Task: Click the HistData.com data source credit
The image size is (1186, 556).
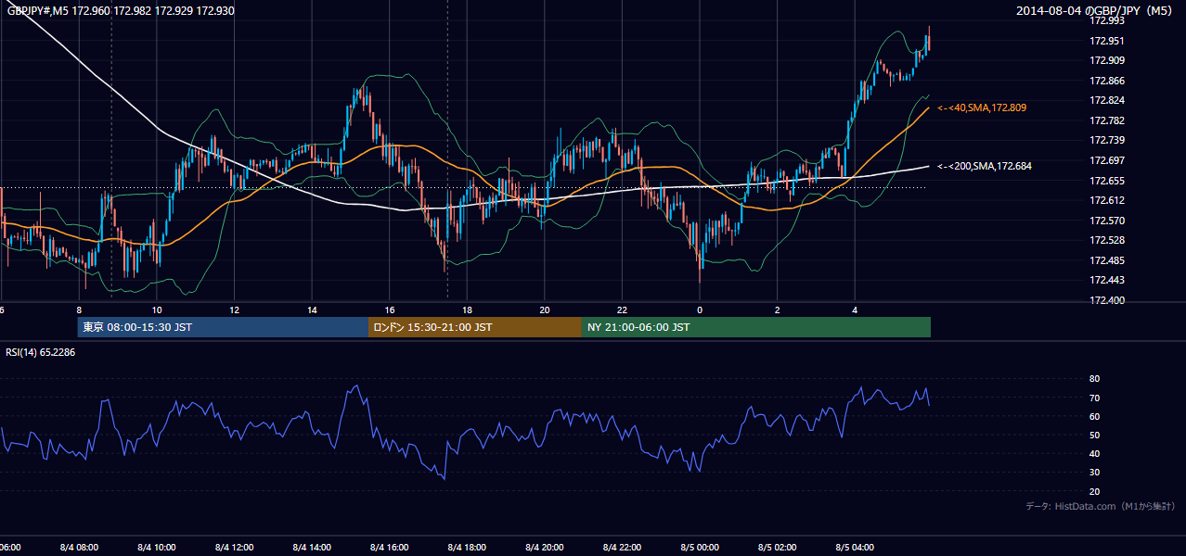Action: pos(1101,506)
